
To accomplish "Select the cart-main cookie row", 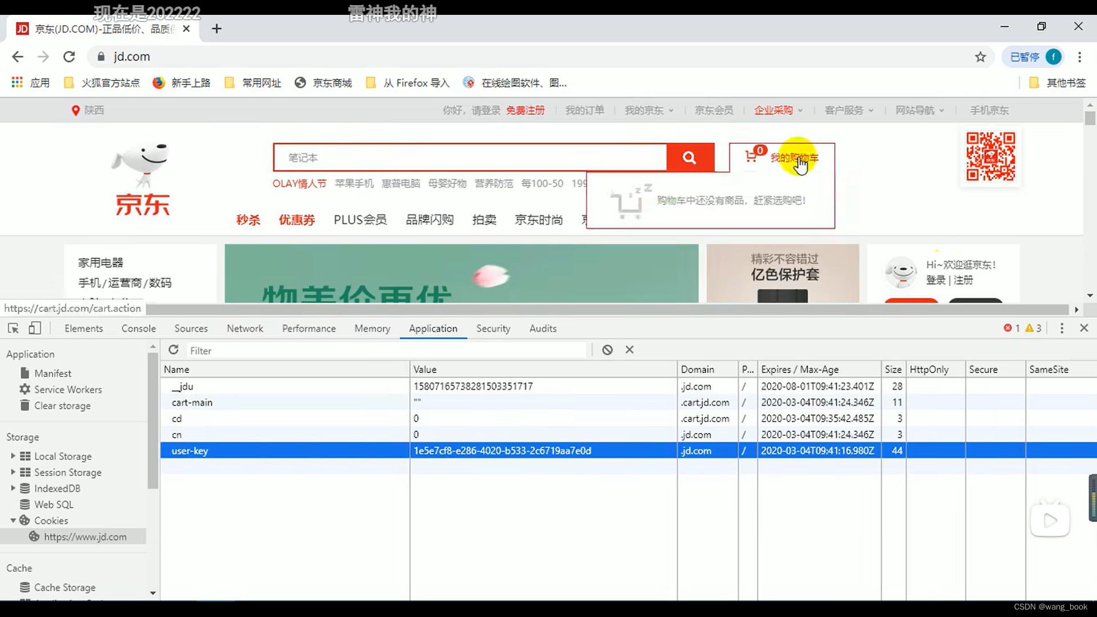I will pyautogui.click(x=628, y=402).
